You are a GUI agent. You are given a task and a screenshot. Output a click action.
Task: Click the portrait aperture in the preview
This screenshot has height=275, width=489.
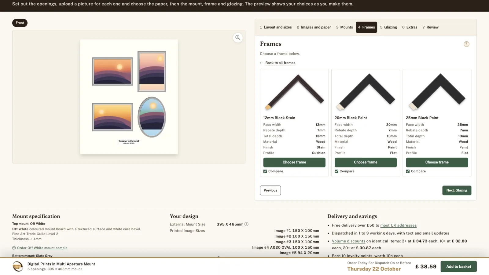point(152,71)
